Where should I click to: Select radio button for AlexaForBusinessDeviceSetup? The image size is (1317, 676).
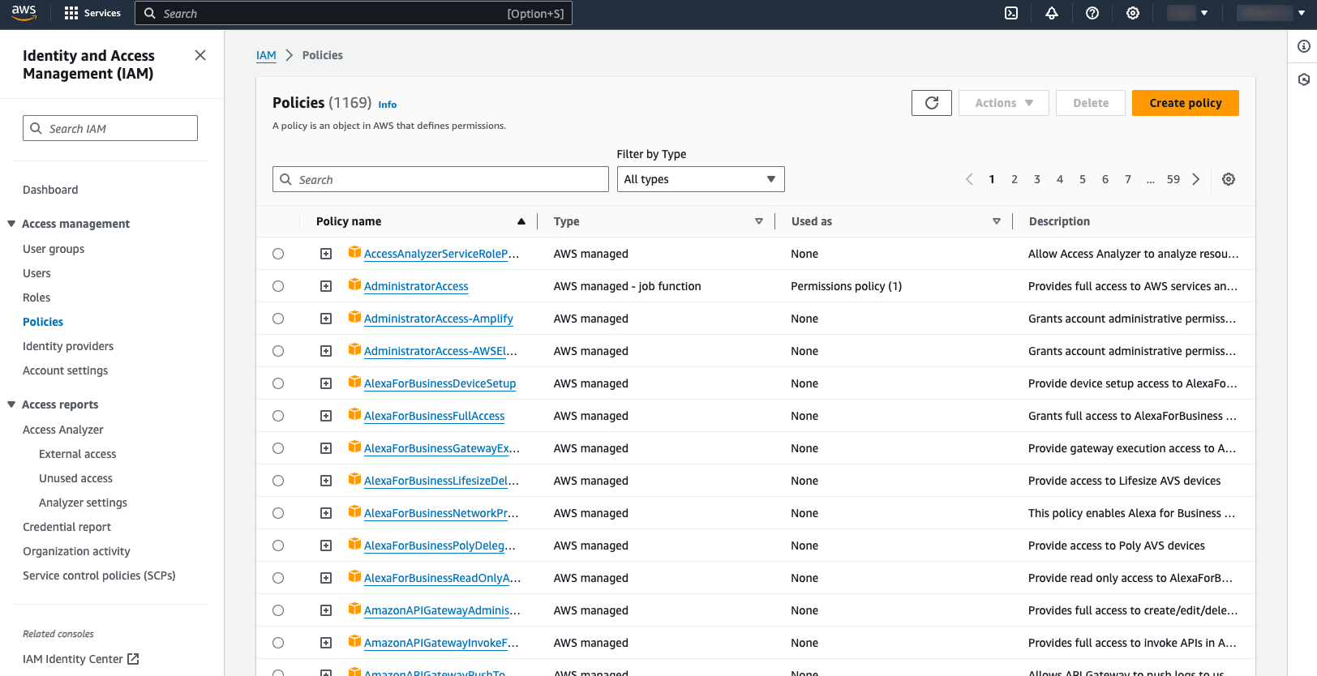coord(278,383)
